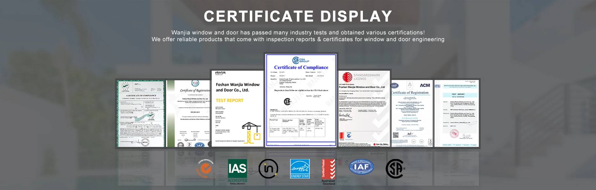596x190 pixels.
Task: Open the Certificate of Registration with green stripe
Action: [x=188, y=113]
